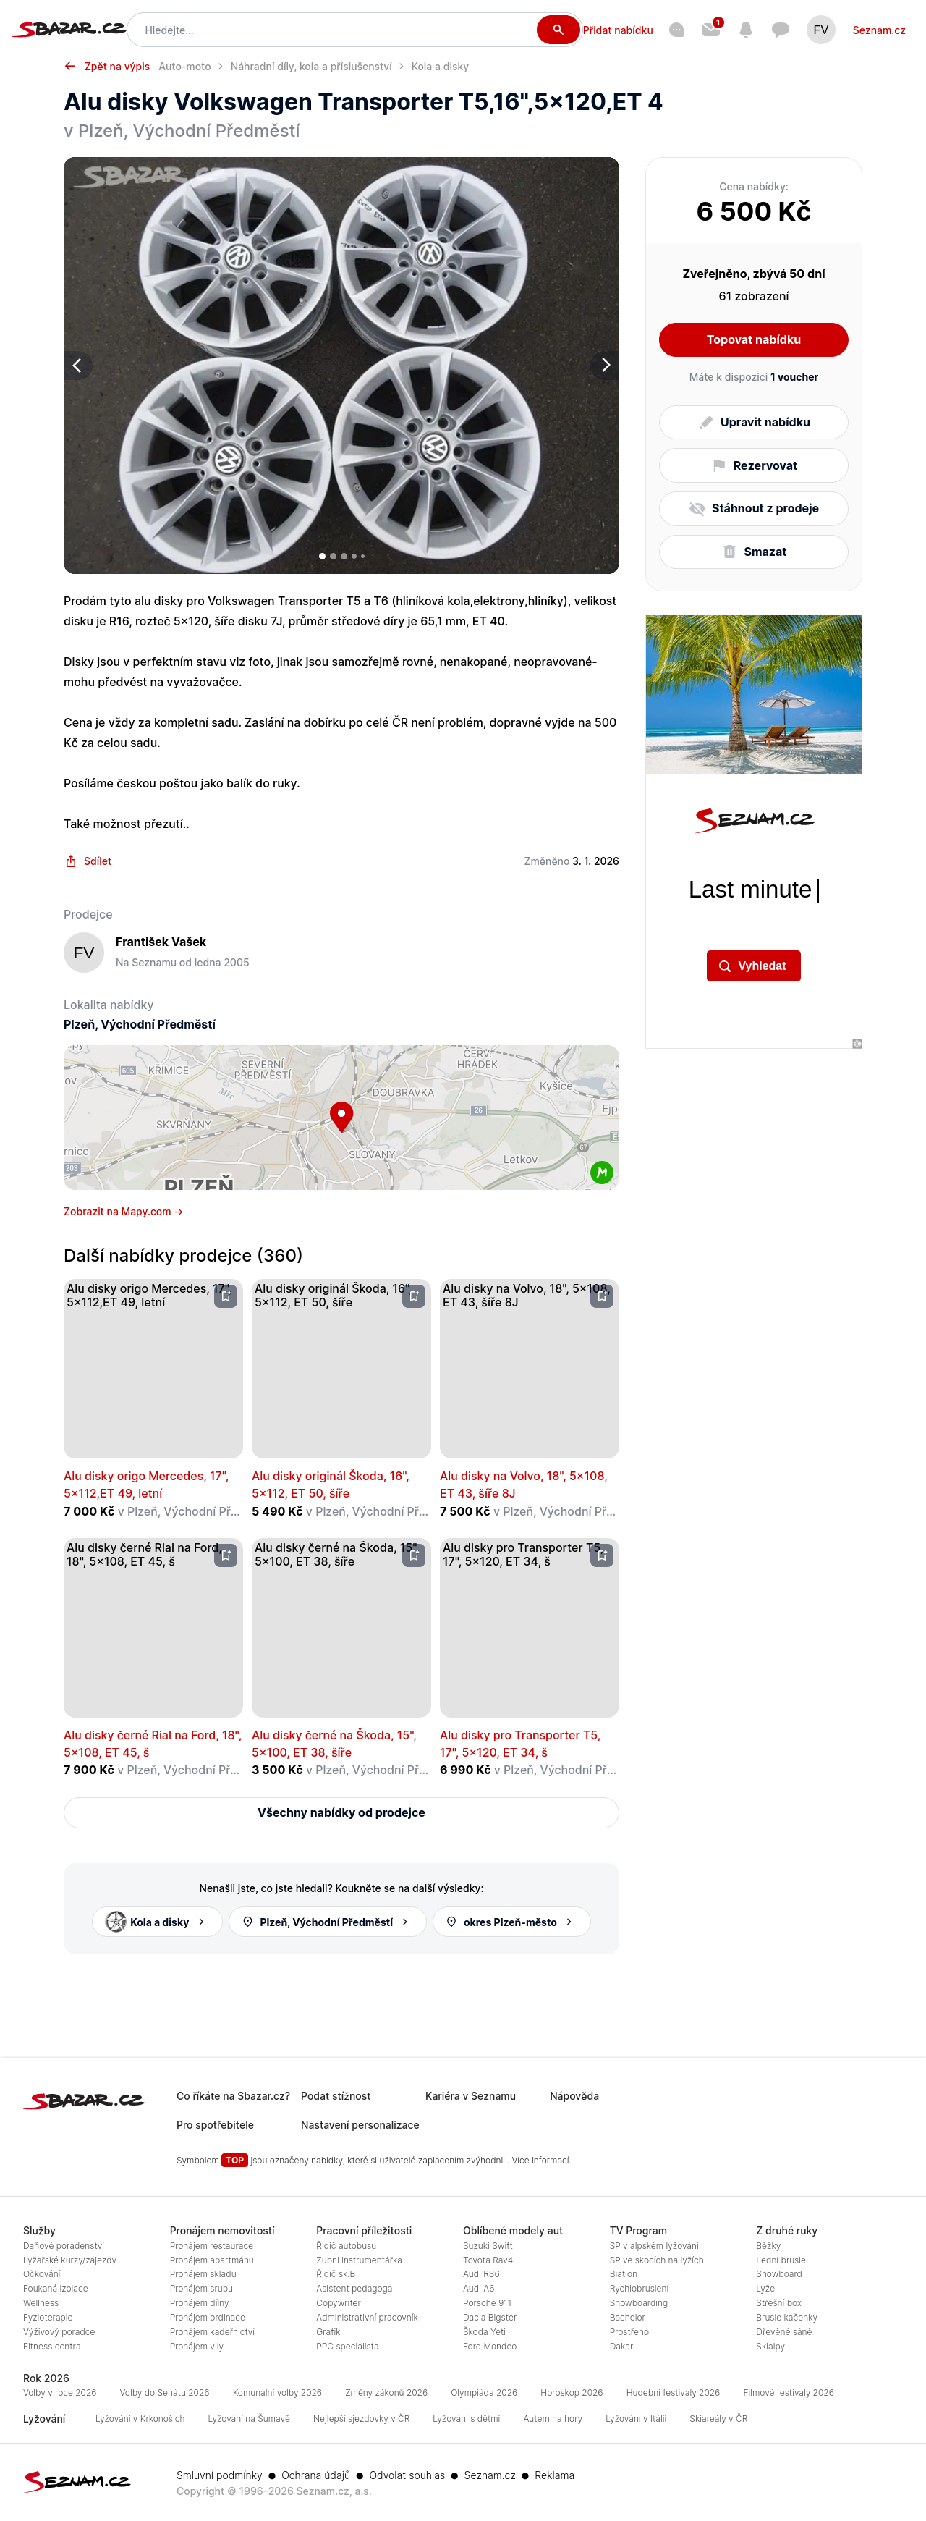Click the FV user avatar in header
The width and height of the screenshot is (926, 2521).
(820, 30)
